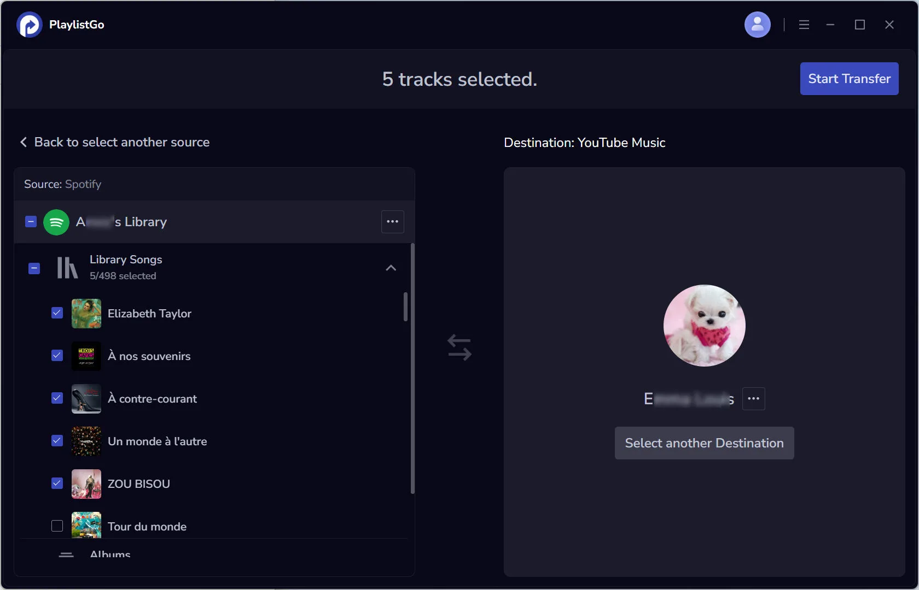Toggle the library-wide selection checkbox next to the Spotify icon
Screen dimensions: 919x590
pyautogui.click(x=30, y=222)
